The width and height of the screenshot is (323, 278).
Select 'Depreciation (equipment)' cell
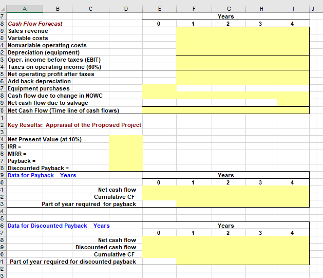pyautogui.click(x=44, y=52)
